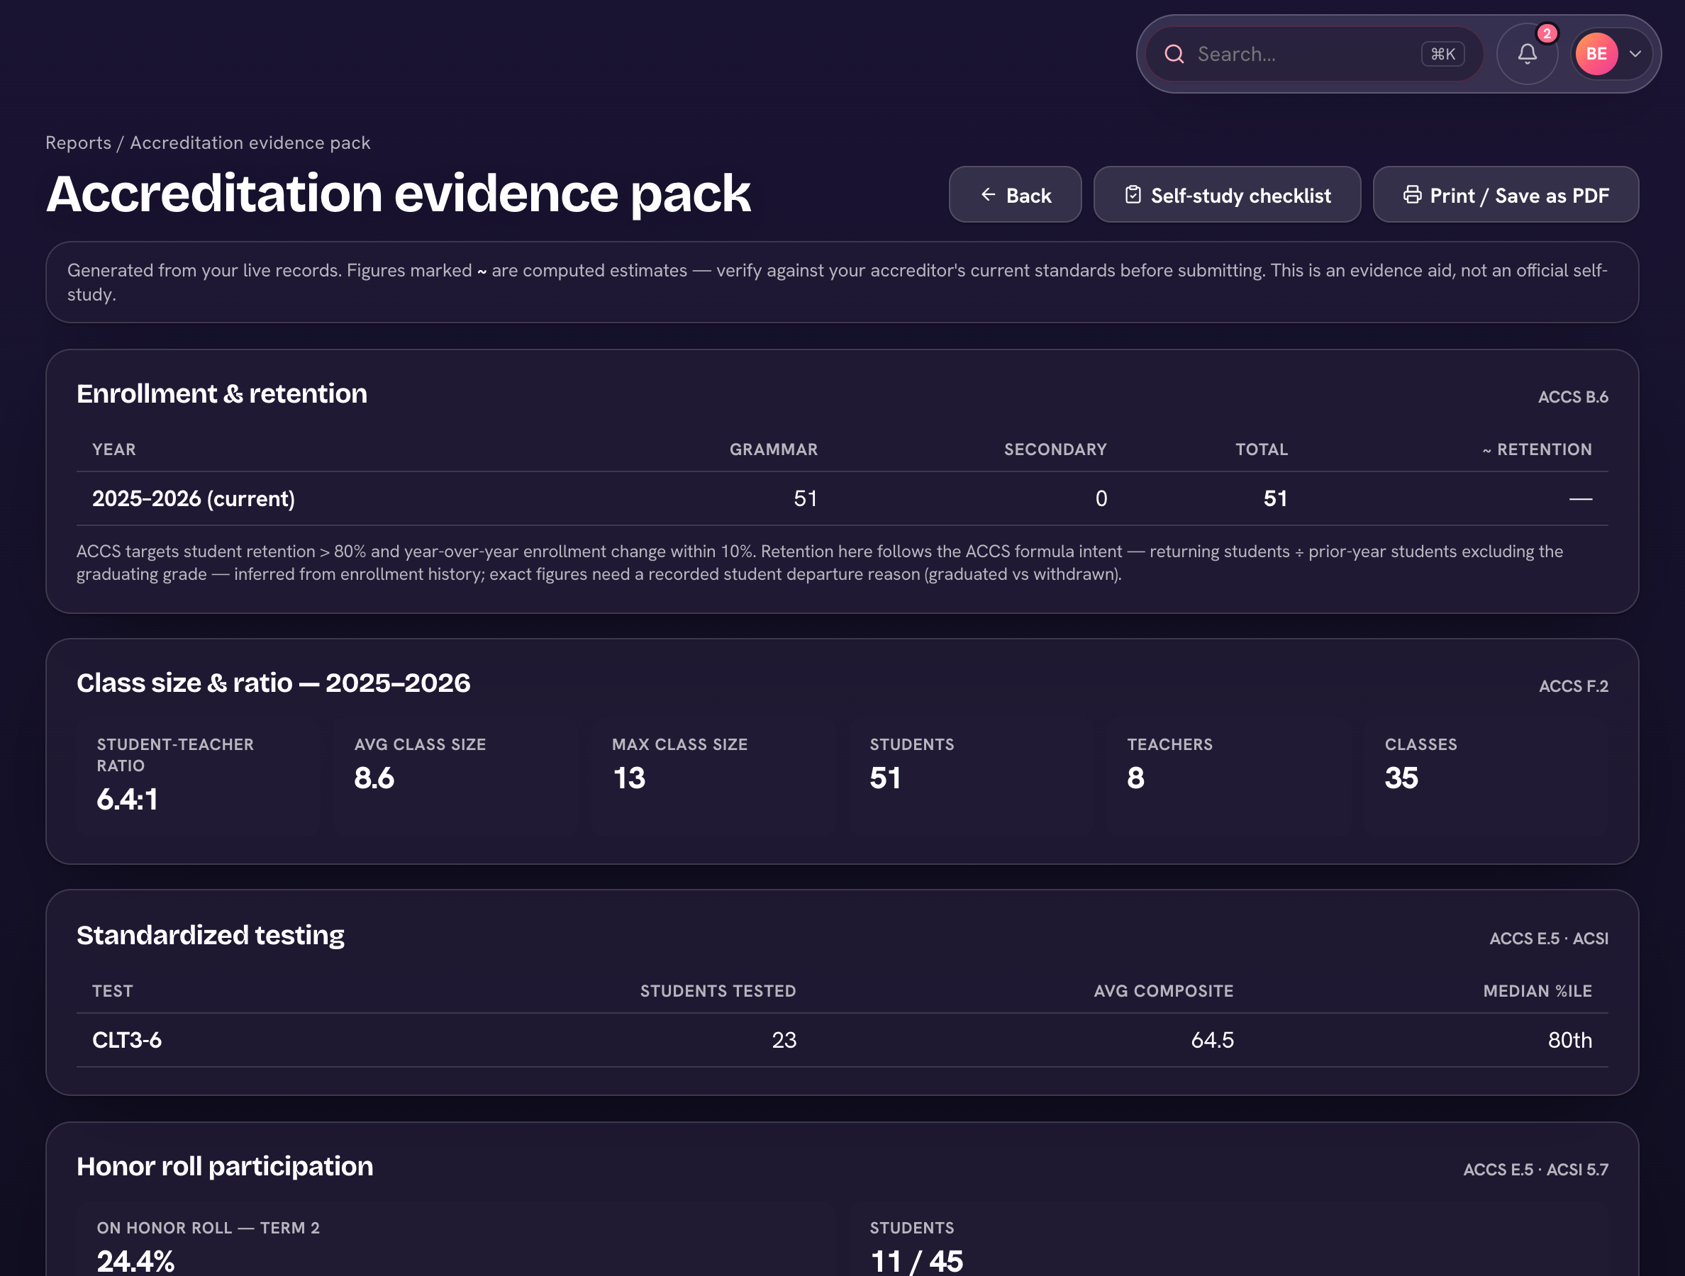Image resolution: width=1685 pixels, height=1276 pixels.
Task: Open the Self-study checklist
Action: point(1226,195)
